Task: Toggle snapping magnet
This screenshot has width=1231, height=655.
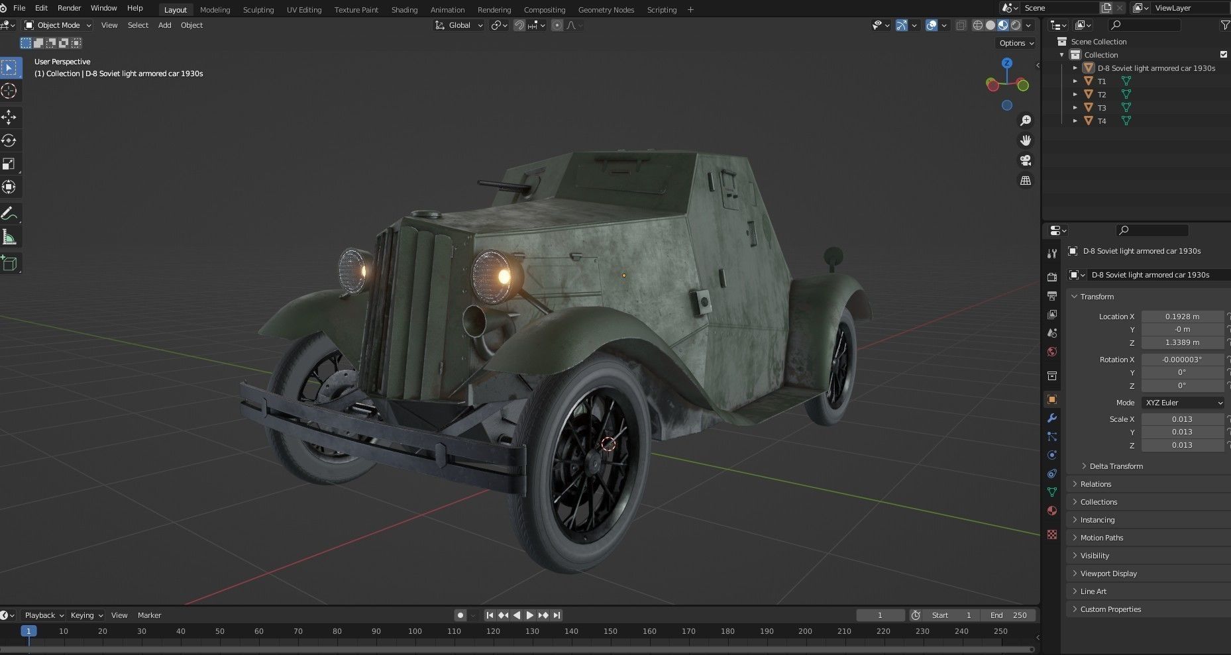Action: coord(520,25)
